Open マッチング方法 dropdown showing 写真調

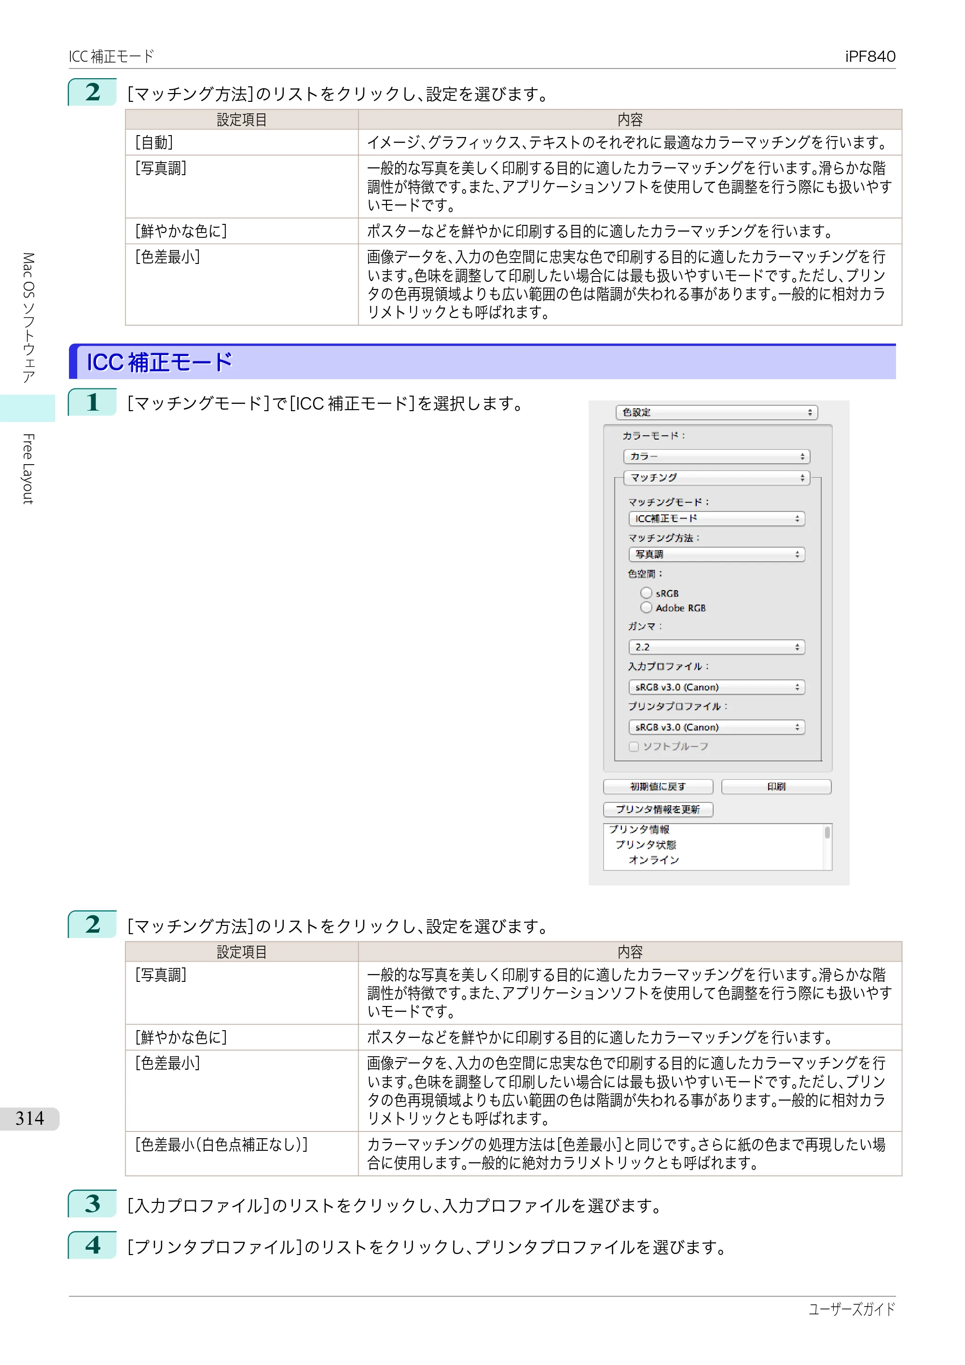pos(717,554)
